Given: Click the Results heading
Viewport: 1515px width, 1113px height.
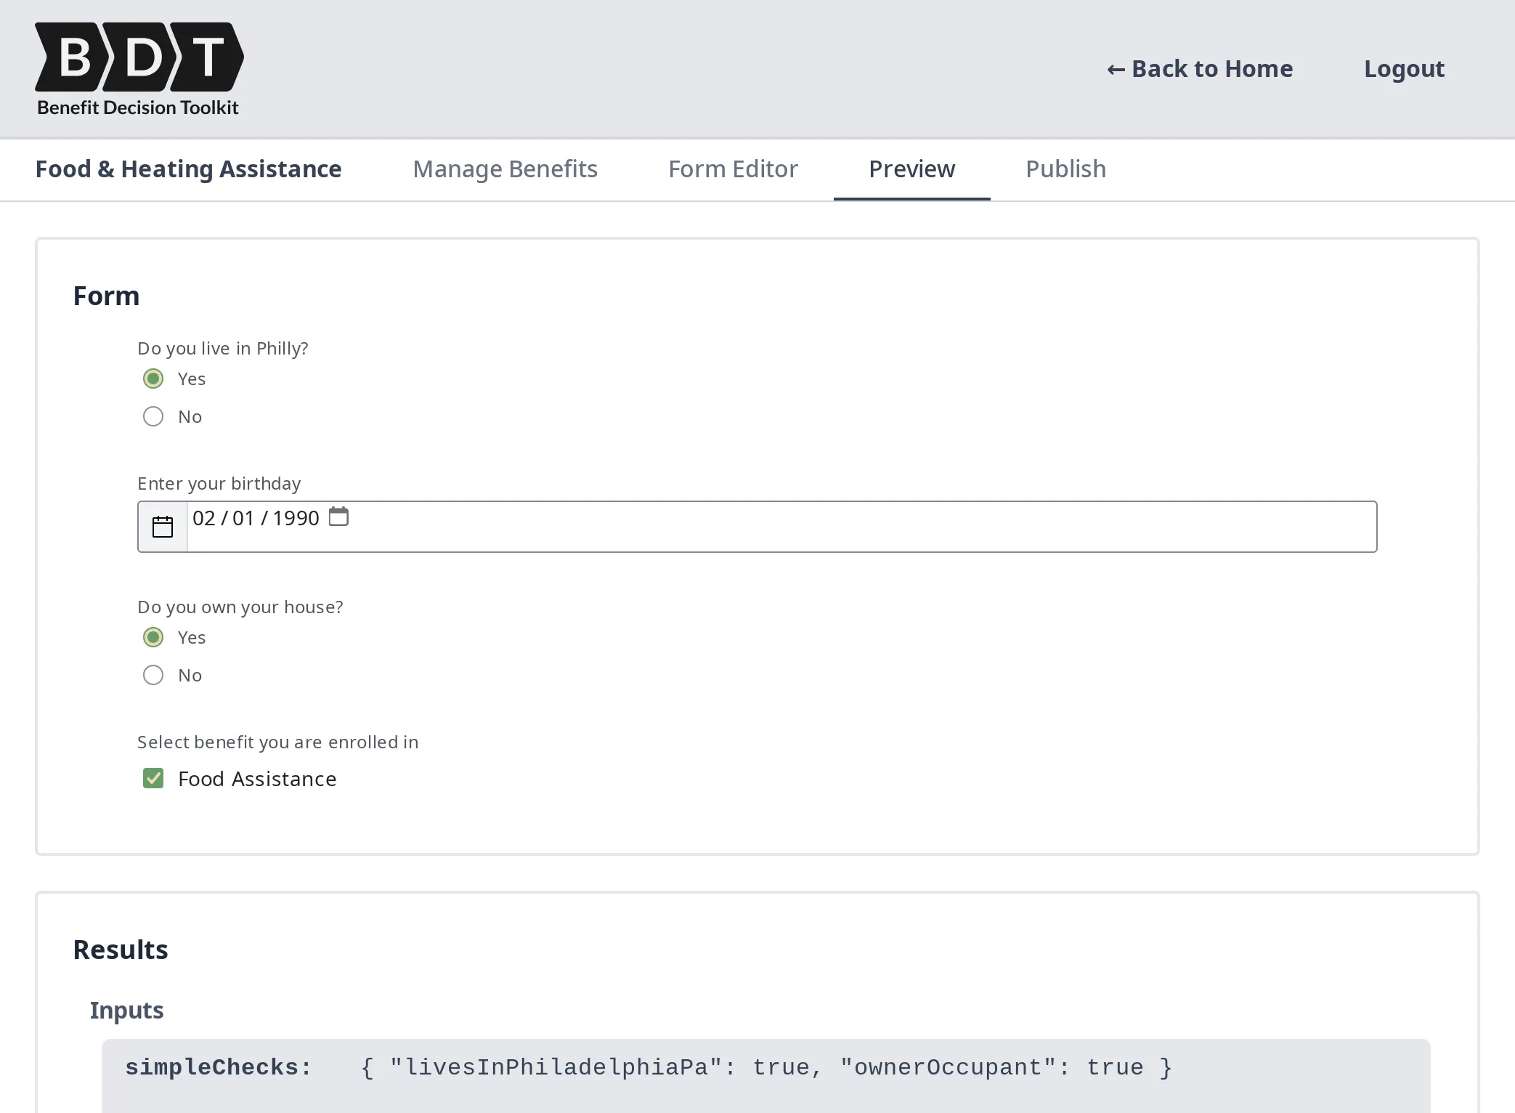Looking at the screenshot, I should tap(120, 949).
